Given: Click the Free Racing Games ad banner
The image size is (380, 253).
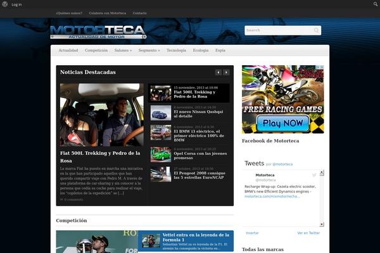Looking at the screenshot, I should coord(283,99).
